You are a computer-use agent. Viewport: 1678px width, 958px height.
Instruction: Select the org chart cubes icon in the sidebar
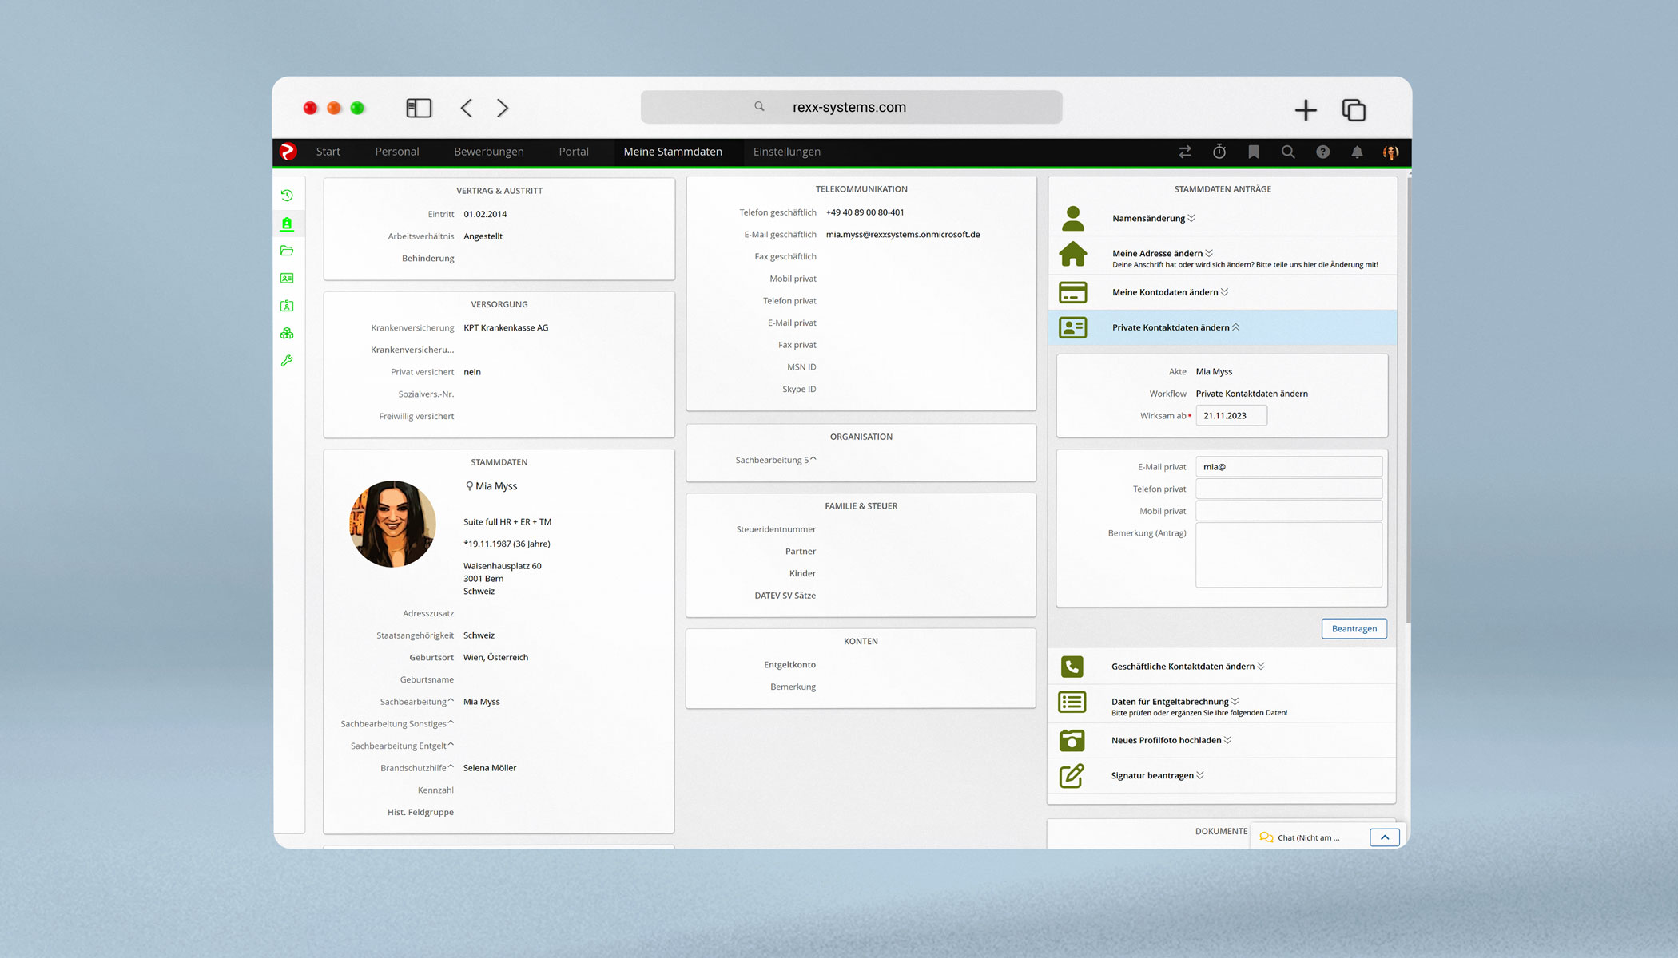[288, 332]
